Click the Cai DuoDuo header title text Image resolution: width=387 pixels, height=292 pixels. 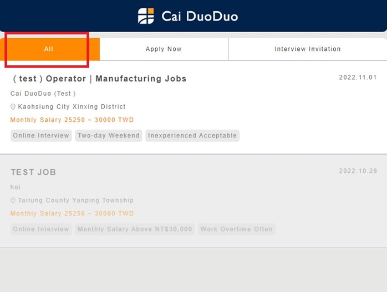click(200, 16)
